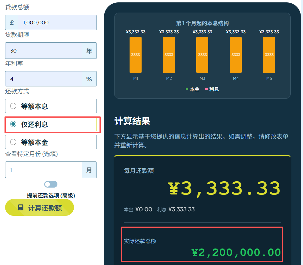This screenshot has width=303, height=265.
Task: Select the 仅还利息 repayment option
Action: [x=13, y=124]
